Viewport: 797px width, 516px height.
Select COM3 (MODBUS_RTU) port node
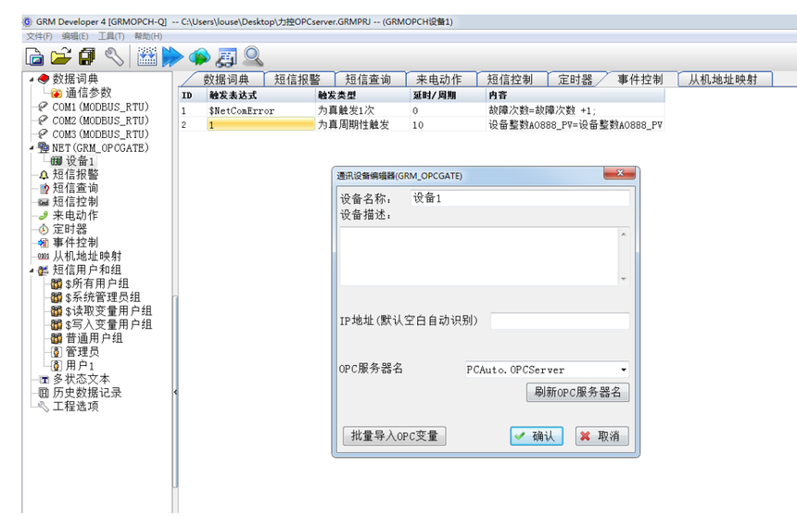pyautogui.click(x=101, y=134)
